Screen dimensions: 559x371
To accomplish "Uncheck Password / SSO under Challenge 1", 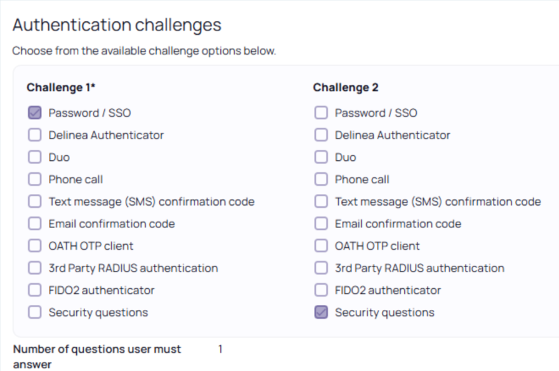I will 35,113.
